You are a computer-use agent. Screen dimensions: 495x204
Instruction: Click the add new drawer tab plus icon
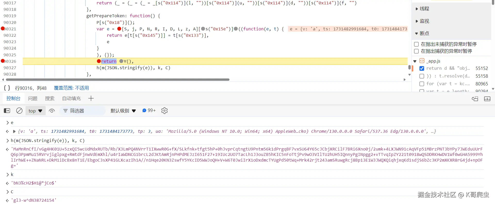(91, 98)
